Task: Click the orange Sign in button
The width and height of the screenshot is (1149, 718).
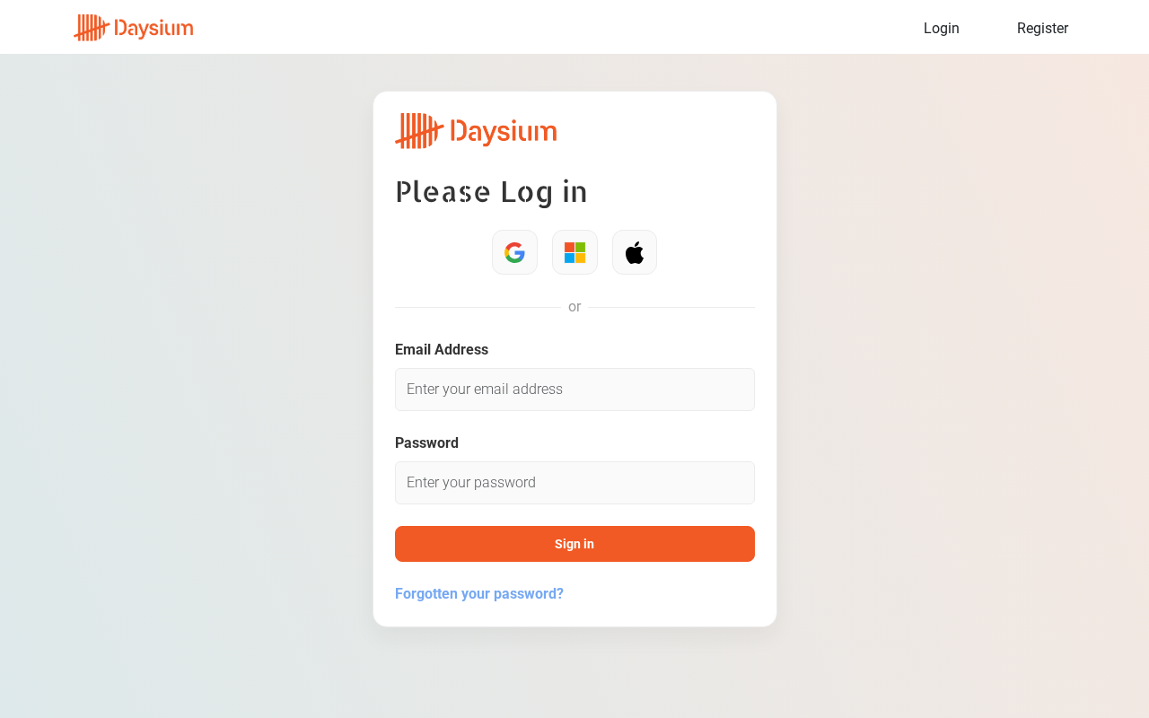Action: pyautogui.click(x=574, y=544)
